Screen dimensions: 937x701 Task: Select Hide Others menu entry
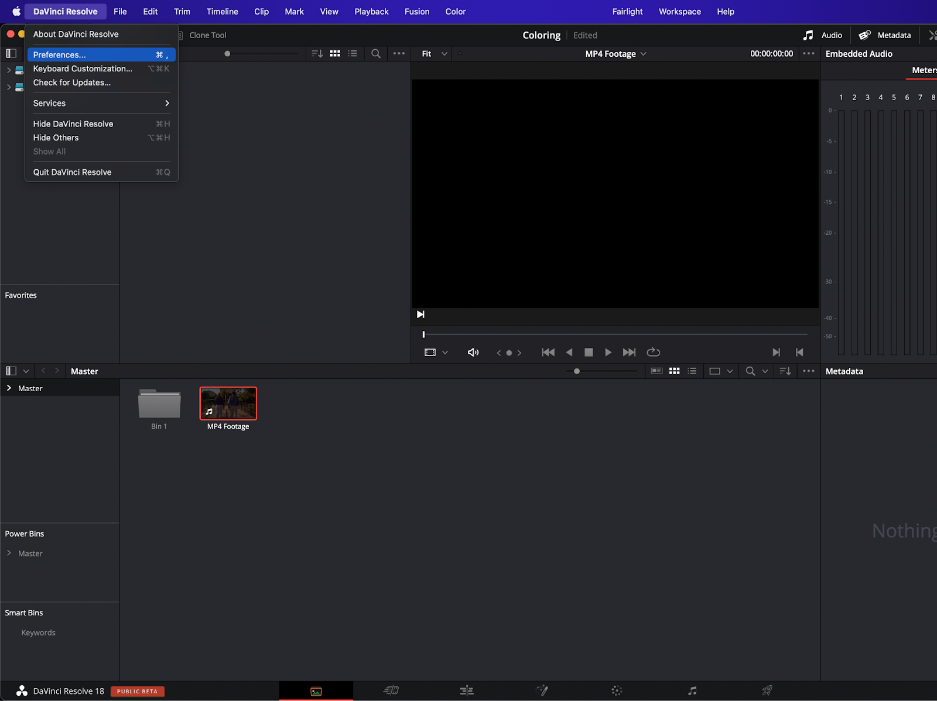(101, 138)
